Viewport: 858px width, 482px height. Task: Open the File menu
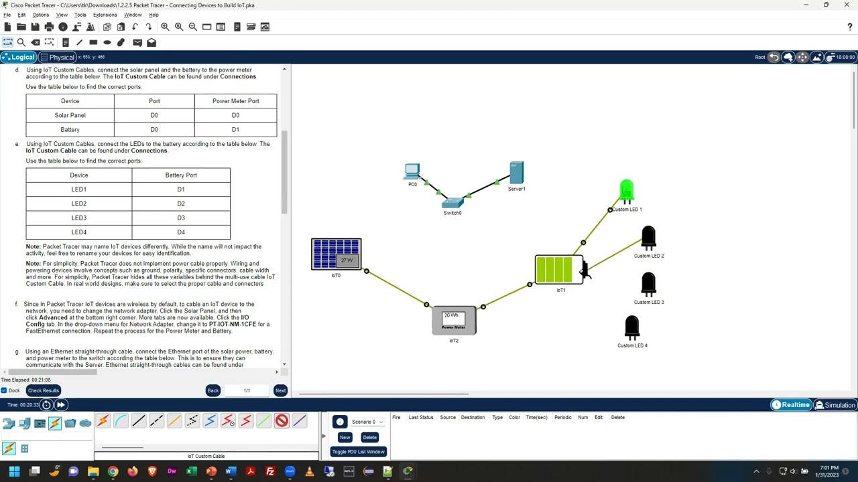coord(7,15)
